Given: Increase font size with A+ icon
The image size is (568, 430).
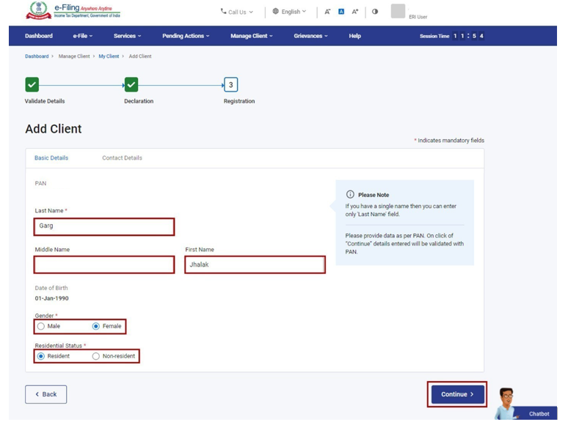Looking at the screenshot, I should pos(355,12).
